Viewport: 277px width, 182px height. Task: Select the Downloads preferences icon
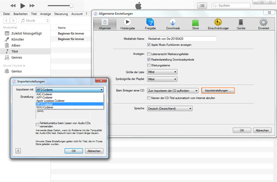coord(173,22)
